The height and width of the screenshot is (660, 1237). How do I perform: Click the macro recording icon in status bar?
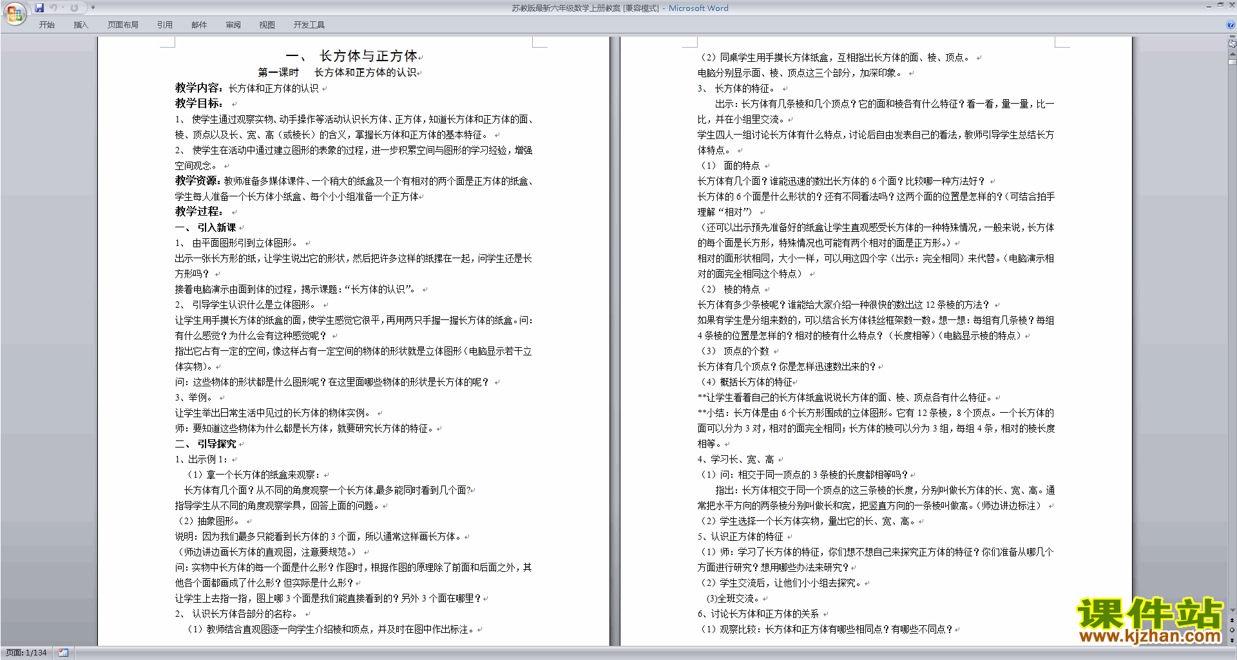pyautogui.click(x=63, y=653)
